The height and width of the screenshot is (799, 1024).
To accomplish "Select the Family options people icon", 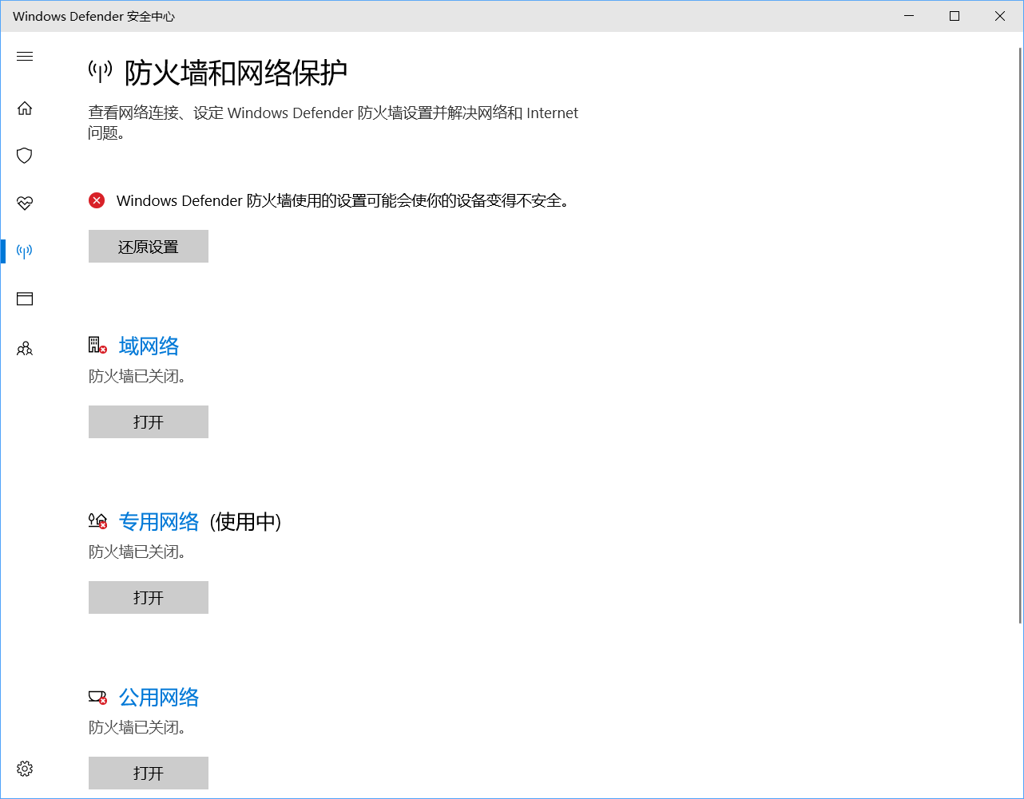I will 24,348.
